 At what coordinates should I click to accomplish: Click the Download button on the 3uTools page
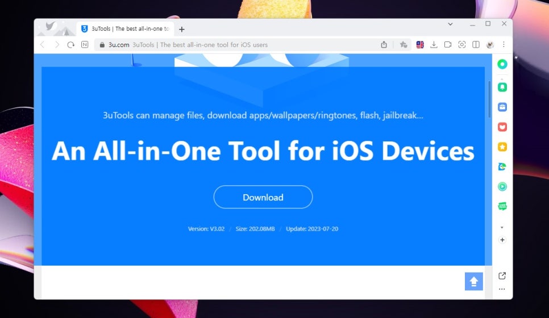[263, 197]
